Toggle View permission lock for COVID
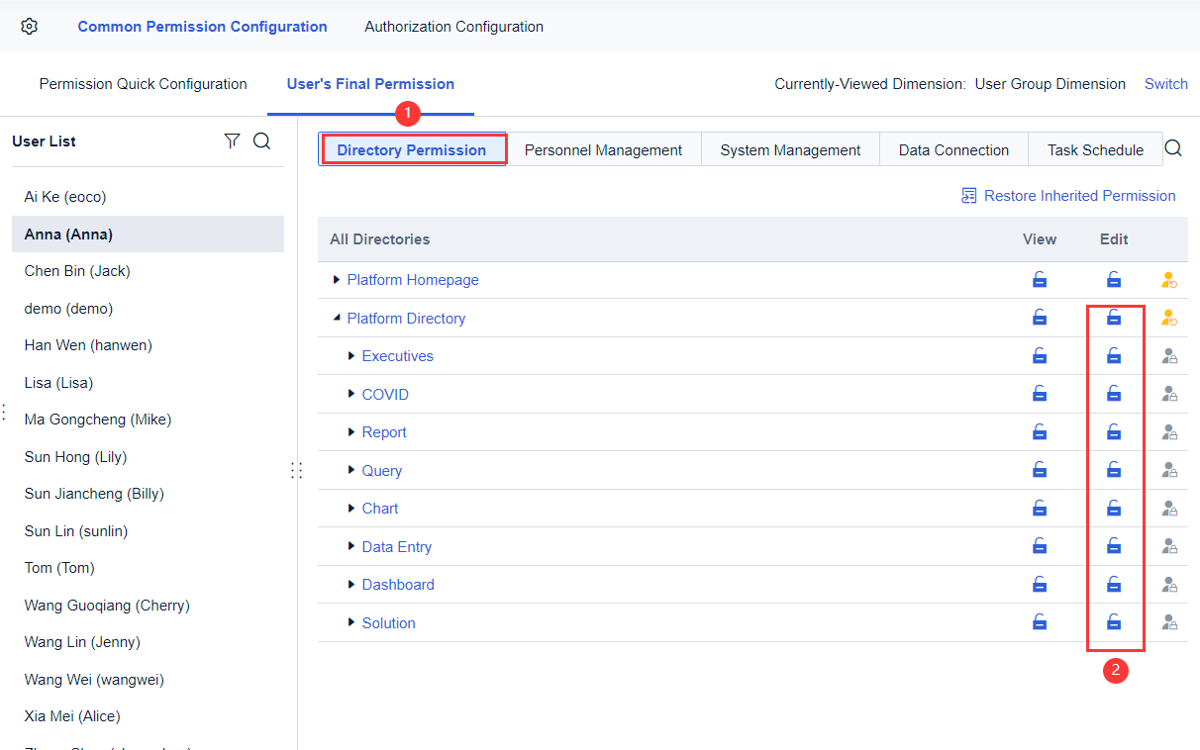 [x=1040, y=394]
